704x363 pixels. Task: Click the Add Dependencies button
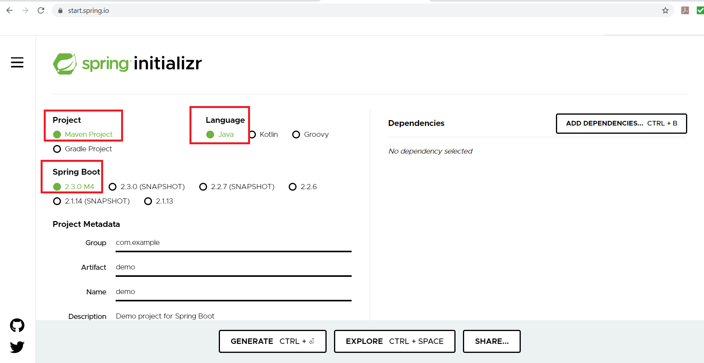[x=621, y=124]
